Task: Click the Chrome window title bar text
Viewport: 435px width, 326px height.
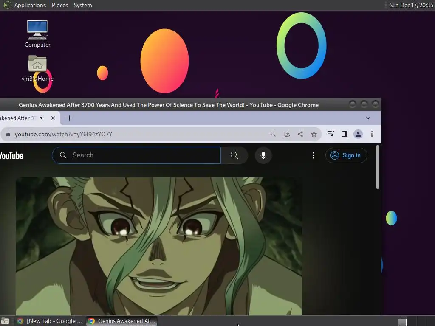Action: coord(169,105)
